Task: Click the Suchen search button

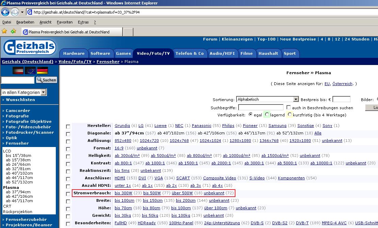Action: click(x=47, y=80)
